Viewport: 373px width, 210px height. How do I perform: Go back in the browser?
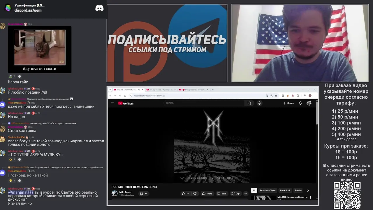coord(110,95)
